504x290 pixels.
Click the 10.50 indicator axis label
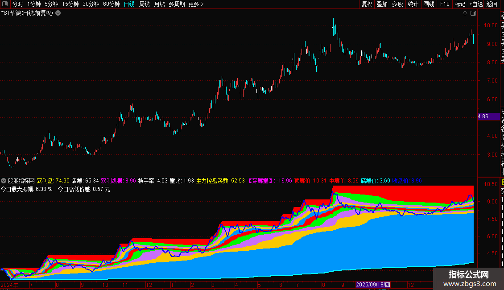[x=491, y=184]
